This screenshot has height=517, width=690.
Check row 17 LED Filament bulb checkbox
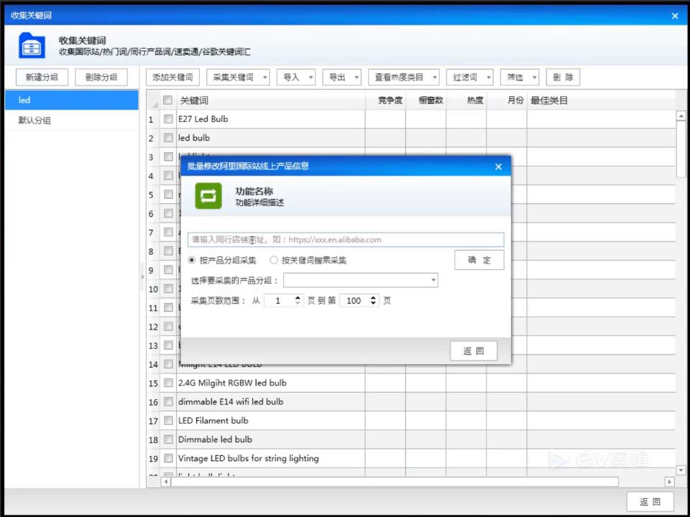168,421
